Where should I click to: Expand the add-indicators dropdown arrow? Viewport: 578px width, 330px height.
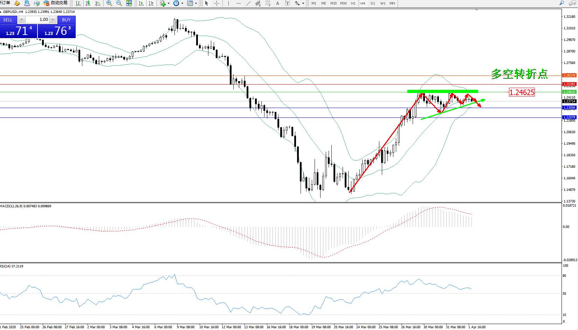coord(168,3)
